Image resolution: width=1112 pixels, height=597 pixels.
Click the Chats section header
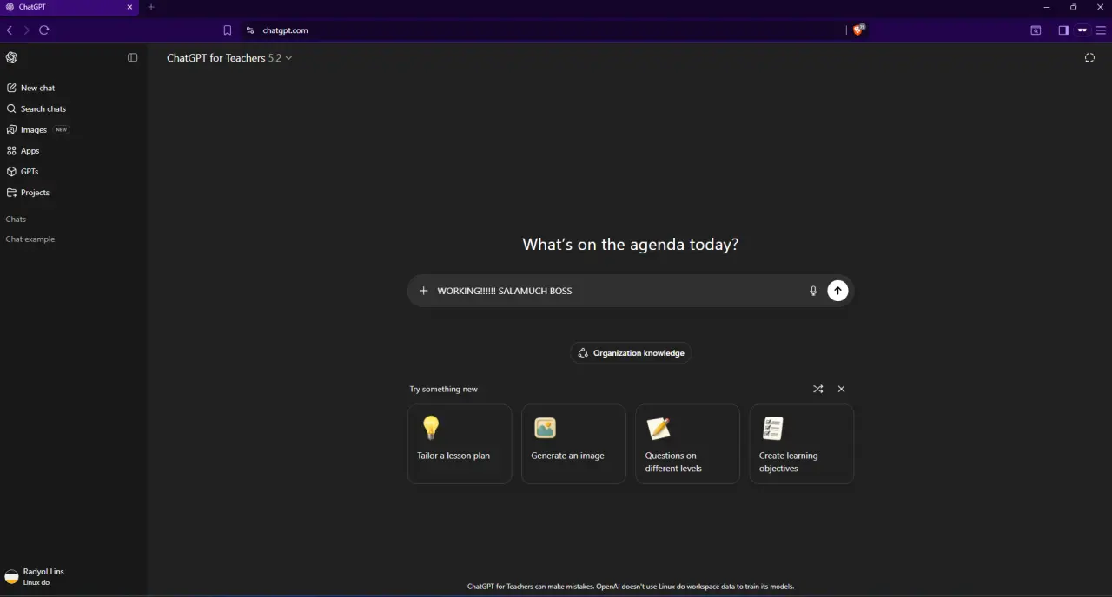[16, 219]
